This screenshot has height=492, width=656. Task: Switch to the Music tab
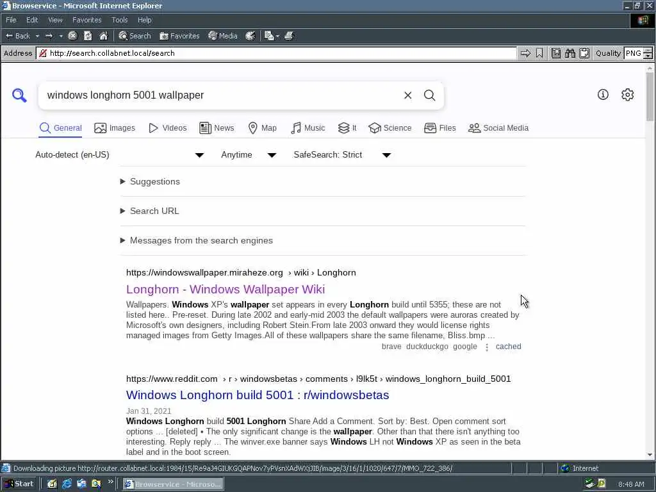[307, 128]
